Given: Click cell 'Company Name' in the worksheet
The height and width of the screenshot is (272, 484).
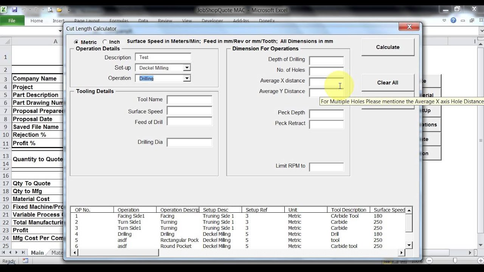Looking at the screenshot, I should [37, 79].
